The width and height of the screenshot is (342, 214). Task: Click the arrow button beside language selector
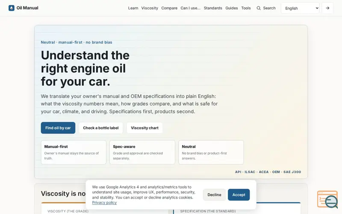click(x=327, y=8)
